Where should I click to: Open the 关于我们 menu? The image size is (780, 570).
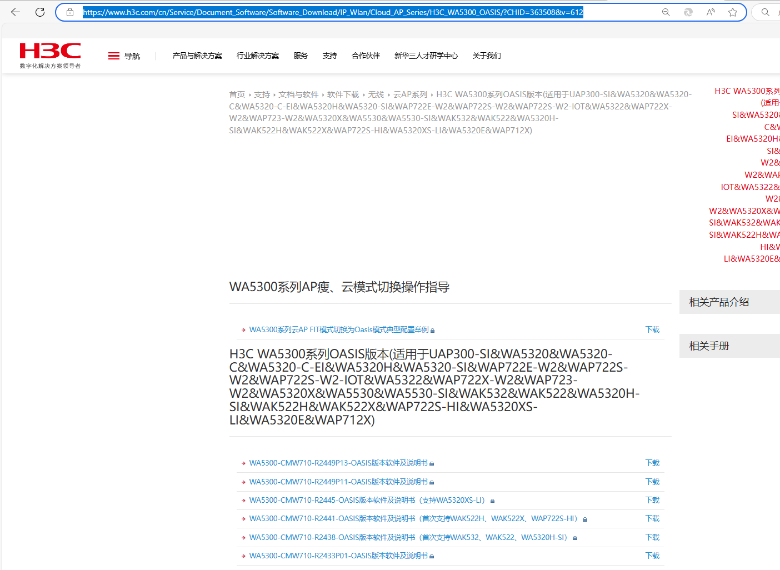(487, 56)
